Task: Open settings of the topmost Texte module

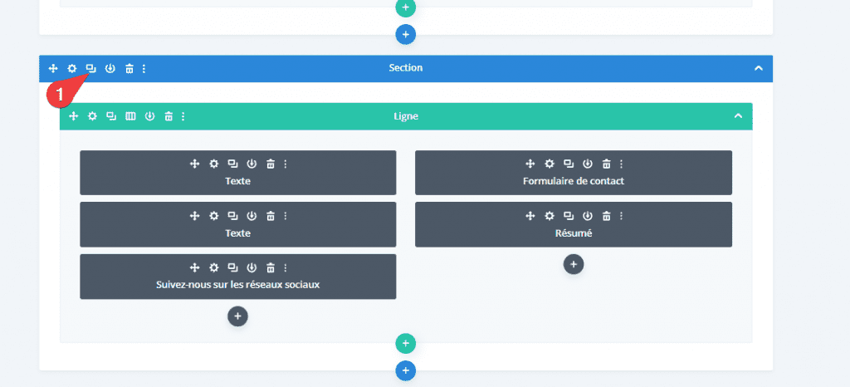Action: point(213,164)
